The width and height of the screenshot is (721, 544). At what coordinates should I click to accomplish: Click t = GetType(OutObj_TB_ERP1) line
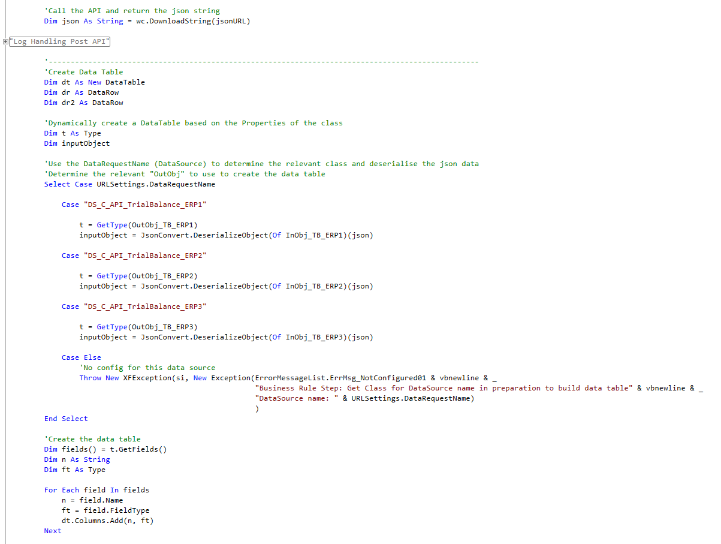click(138, 225)
